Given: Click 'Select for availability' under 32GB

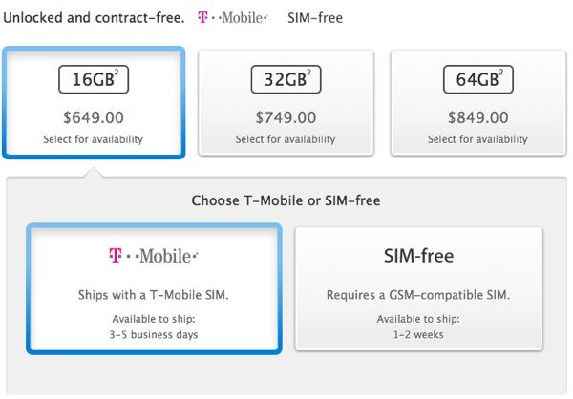Looking at the screenshot, I should click(286, 139).
